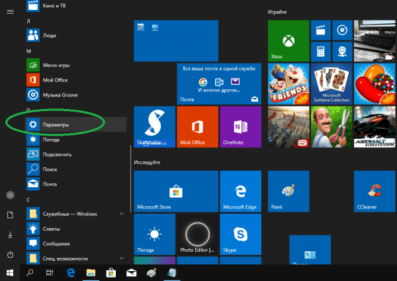The image size is (397, 281).
Task: Open the Camera small tile
Action: point(342,52)
